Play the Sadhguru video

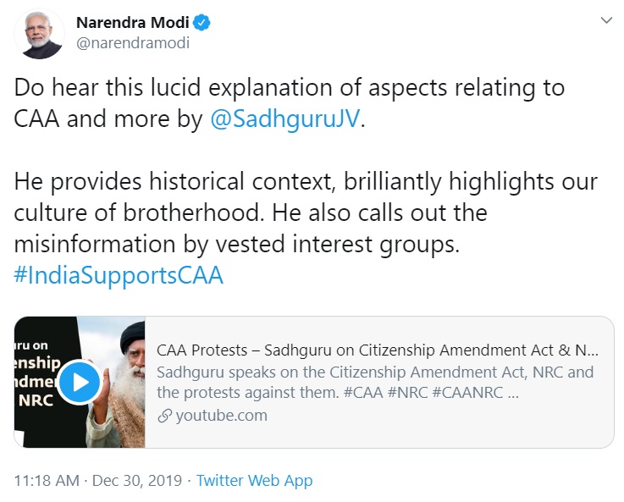(x=80, y=382)
